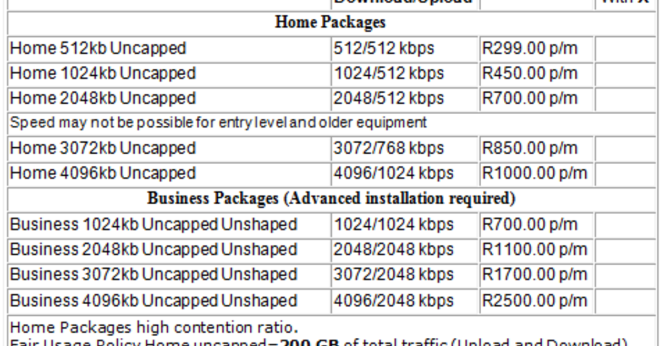Click the 4096/2048 kbps speed cell

(x=394, y=300)
